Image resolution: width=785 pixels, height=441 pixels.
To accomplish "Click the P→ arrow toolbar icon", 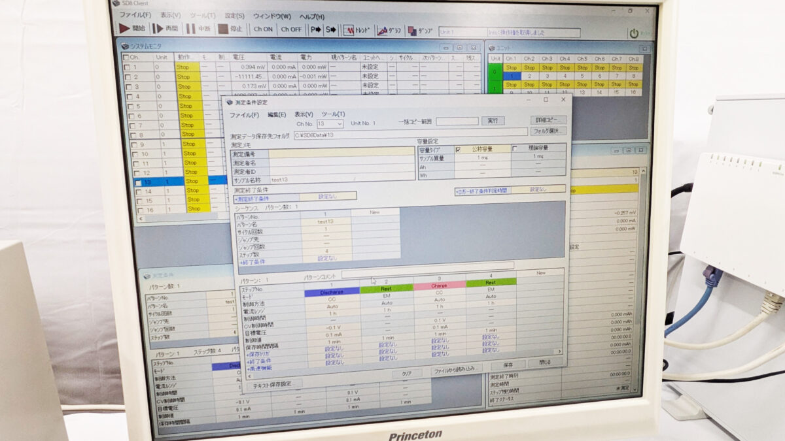I will click(315, 29).
